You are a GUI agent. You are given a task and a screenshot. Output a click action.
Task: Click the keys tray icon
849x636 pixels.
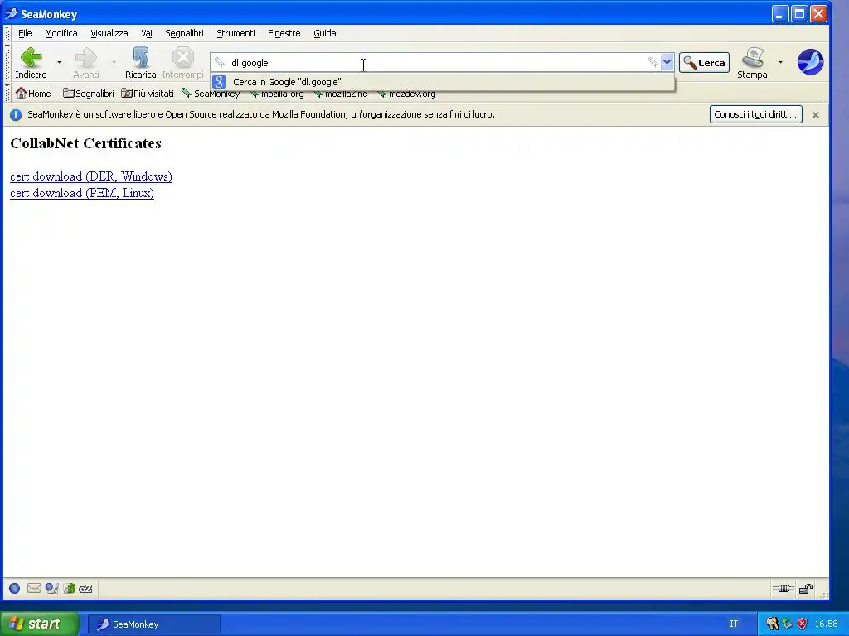pyautogui.click(x=772, y=624)
